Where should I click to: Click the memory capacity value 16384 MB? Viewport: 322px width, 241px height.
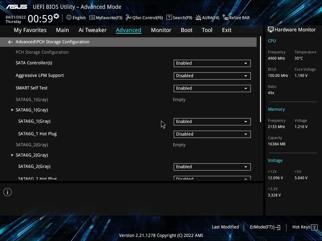(x=276, y=144)
